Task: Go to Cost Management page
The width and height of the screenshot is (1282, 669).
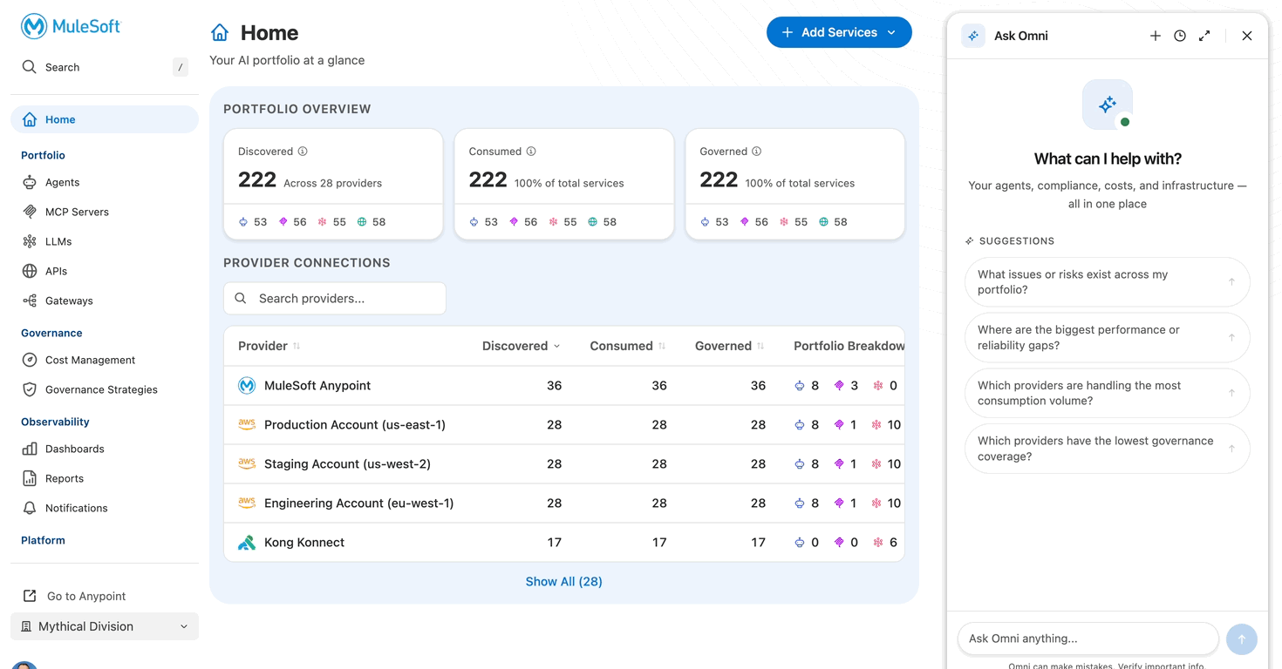Action: [90, 360]
